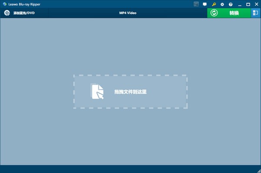This screenshot has width=261, height=173.
Task: Open the feedback speech bubble icon
Action: 205,4
